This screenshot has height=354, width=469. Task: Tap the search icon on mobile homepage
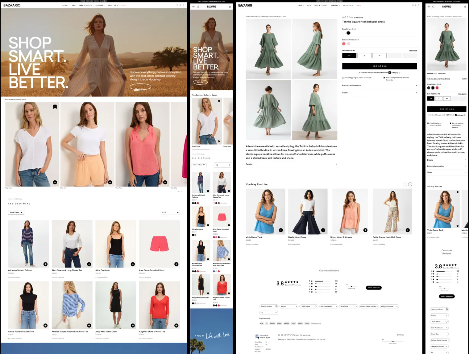point(198,6)
